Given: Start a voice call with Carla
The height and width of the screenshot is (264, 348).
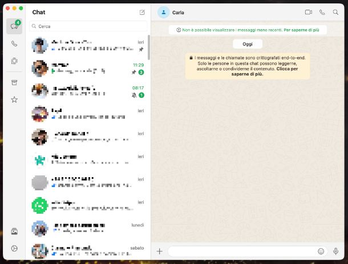Looking at the screenshot, I should tap(322, 12).
